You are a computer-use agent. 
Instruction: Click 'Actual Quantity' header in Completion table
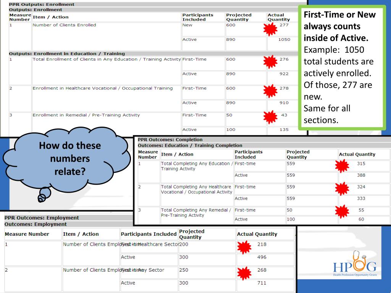357,154
